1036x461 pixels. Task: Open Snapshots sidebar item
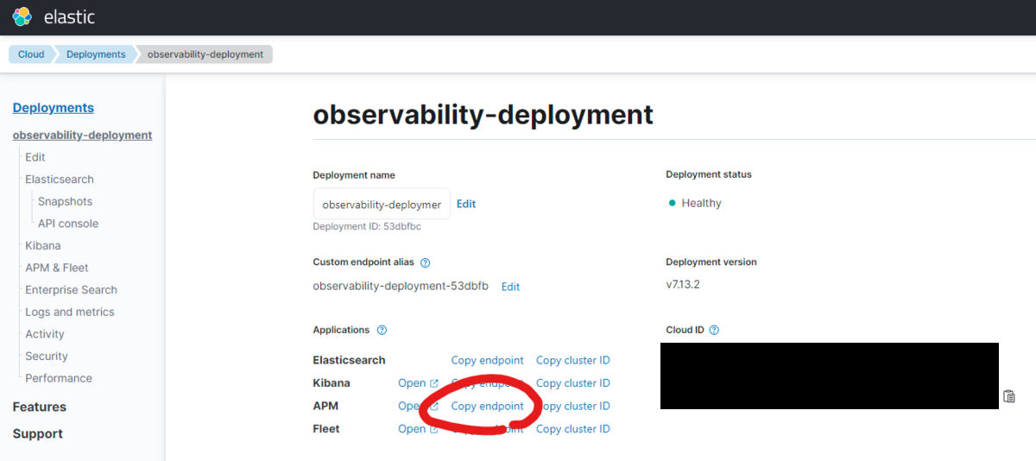pos(65,201)
